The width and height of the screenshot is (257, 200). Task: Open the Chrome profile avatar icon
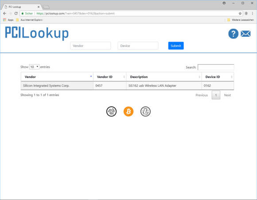224,3
